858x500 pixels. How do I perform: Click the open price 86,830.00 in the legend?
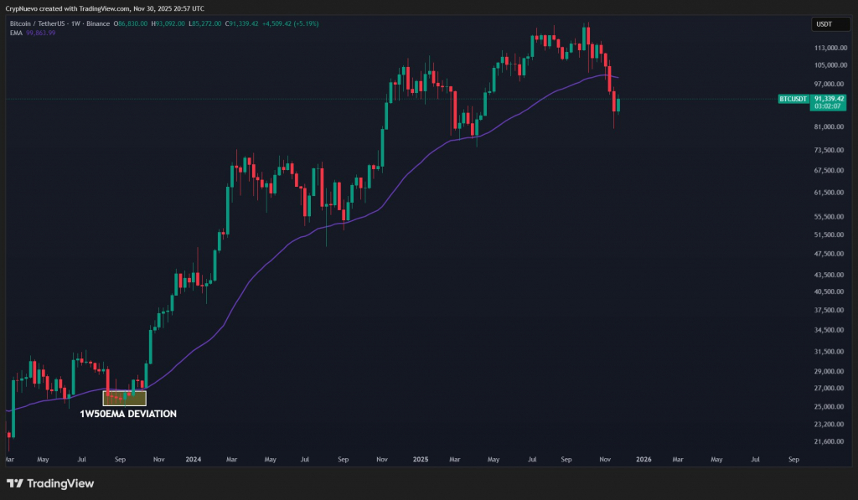coord(132,24)
